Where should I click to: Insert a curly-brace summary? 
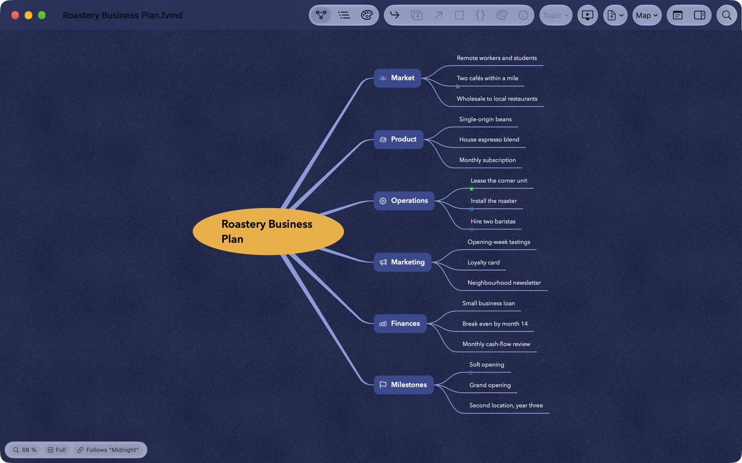coord(480,15)
